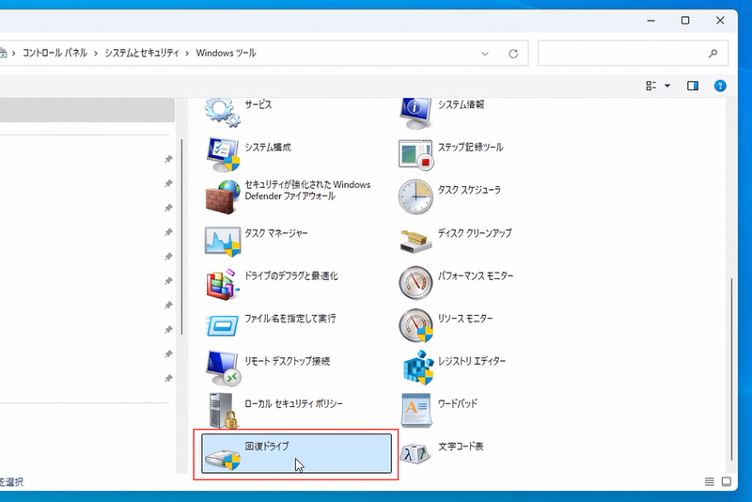The height and width of the screenshot is (502, 752).
Task: Open help with the blue question icon
Action: pyautogui.click(x=720, y=86)
